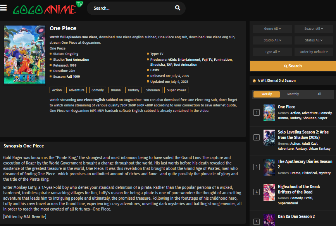Select the Action genre tag
This screenshot has width=336, height=226.
click(x=57, y=90)
